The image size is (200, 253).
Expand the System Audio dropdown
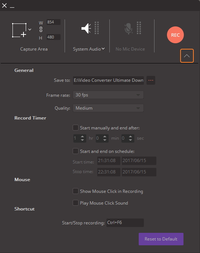(x=89, y=49)
